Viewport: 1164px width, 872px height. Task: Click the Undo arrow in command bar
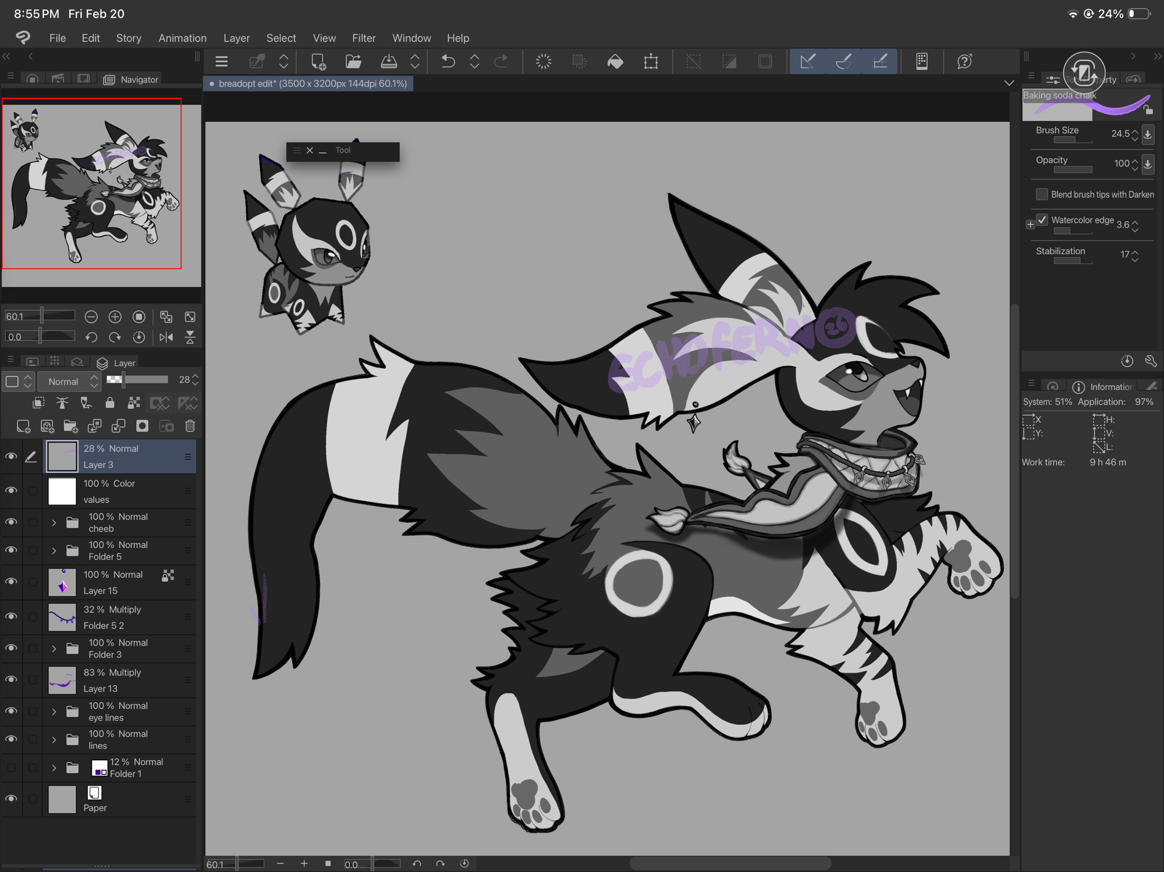448,61
